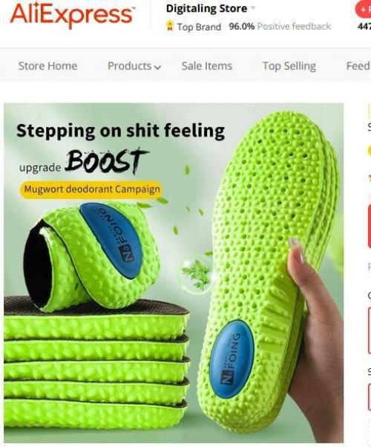Viewport: 371px width, 447px height.
Task: View the 96.0% Positive feedback link
Action: 280,26
